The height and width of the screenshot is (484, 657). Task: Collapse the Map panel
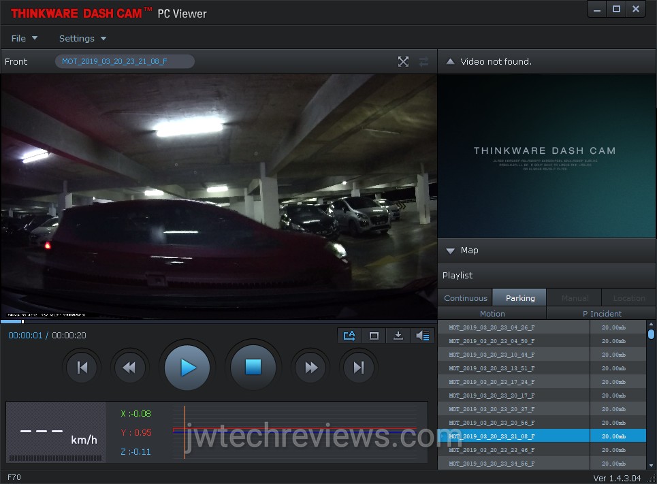point(450,251)
